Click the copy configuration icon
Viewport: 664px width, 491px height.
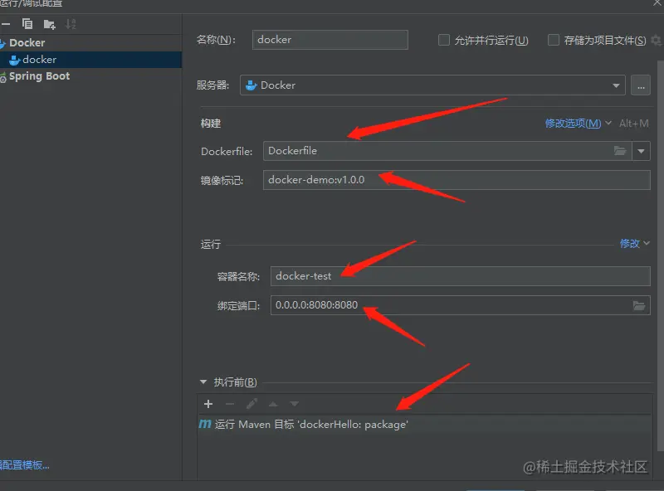[x=27, y=24]
